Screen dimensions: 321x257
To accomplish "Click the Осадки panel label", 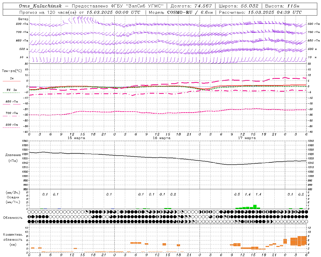I will click(13, 197).
